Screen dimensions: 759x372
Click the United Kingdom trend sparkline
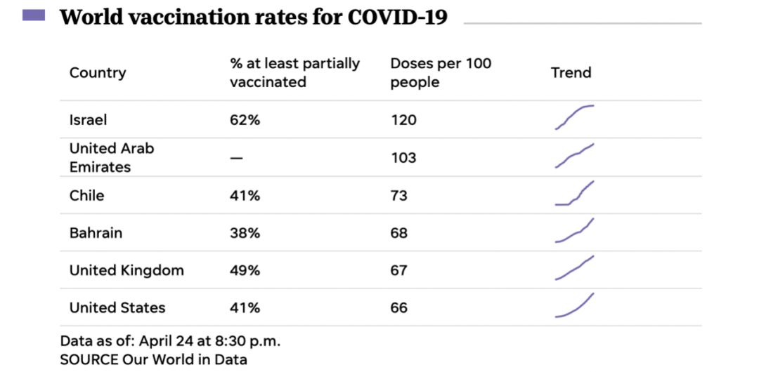pos(575,268)
